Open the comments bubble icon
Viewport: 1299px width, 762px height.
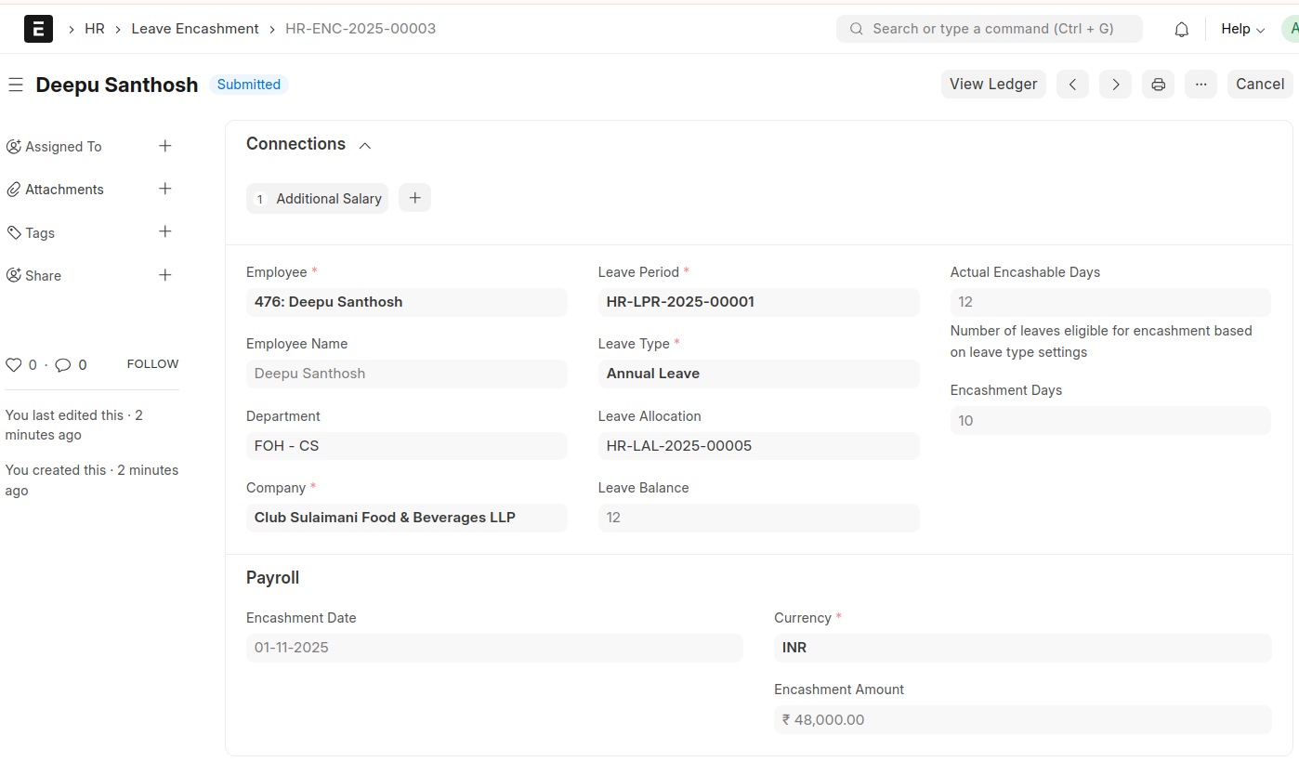pos(63,365)
